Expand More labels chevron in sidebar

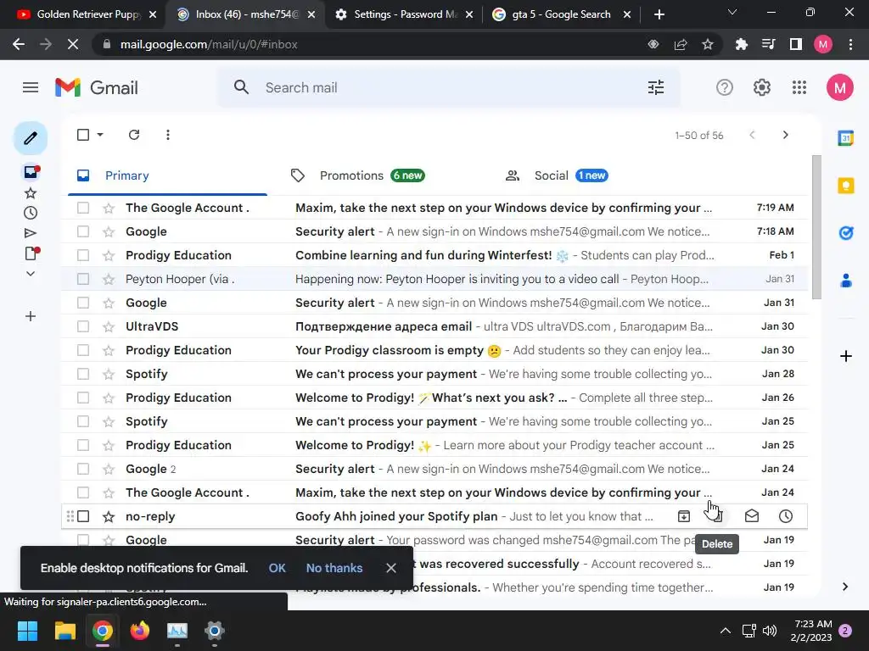pyautogui.click(x=31, y=274)
